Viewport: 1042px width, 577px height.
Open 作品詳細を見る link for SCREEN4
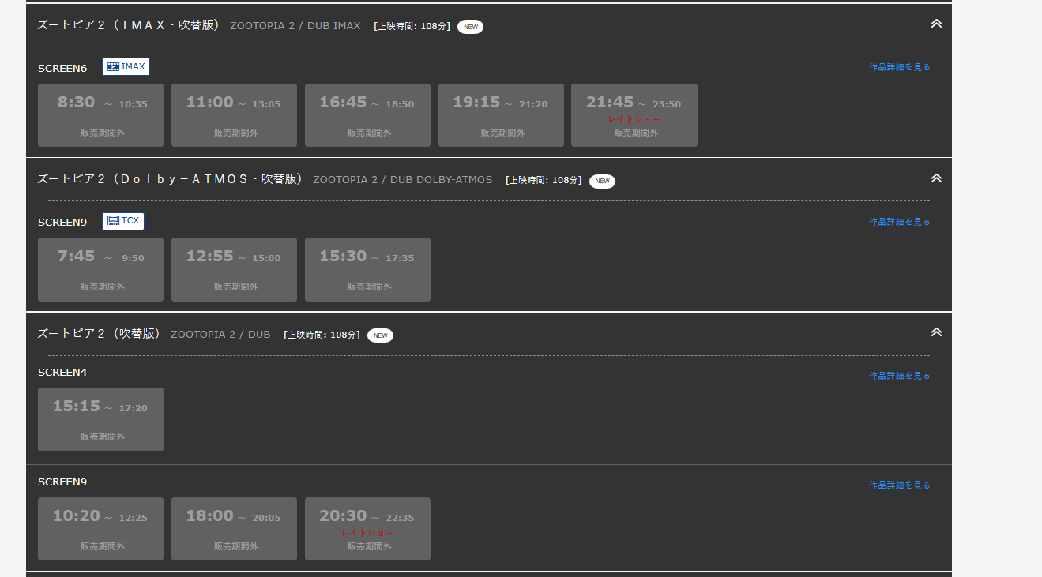pyautogui.click(x=899, y=376)
